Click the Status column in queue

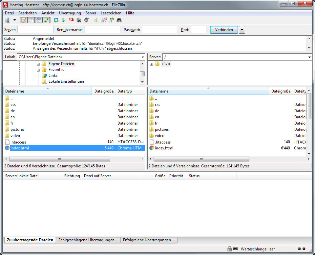click(211, 176)
